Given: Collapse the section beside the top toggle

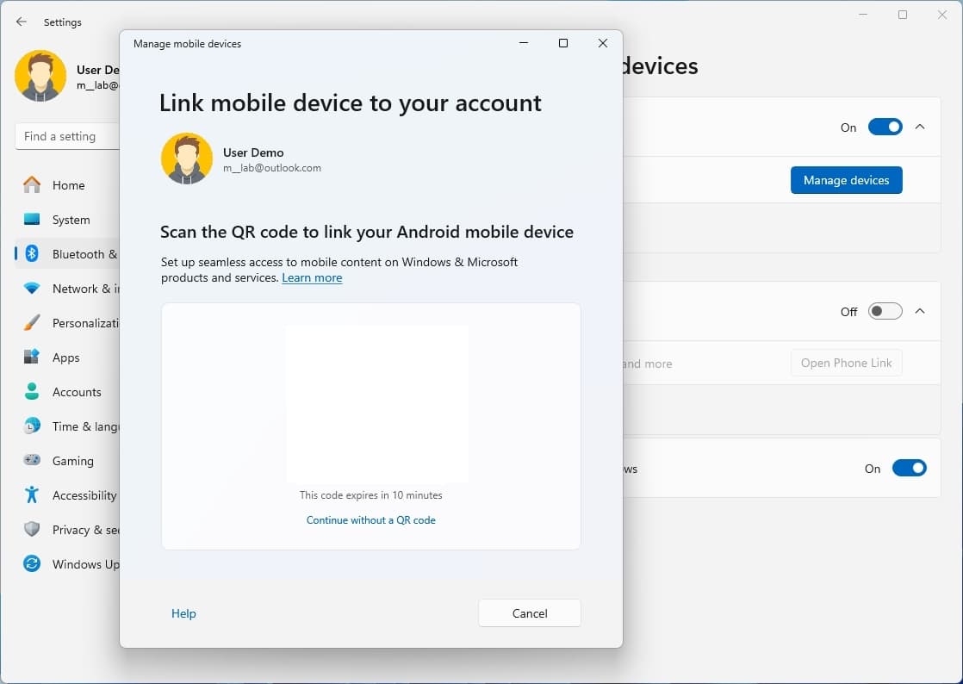Looking at the screenshot, I should click(x=920, y=127).
